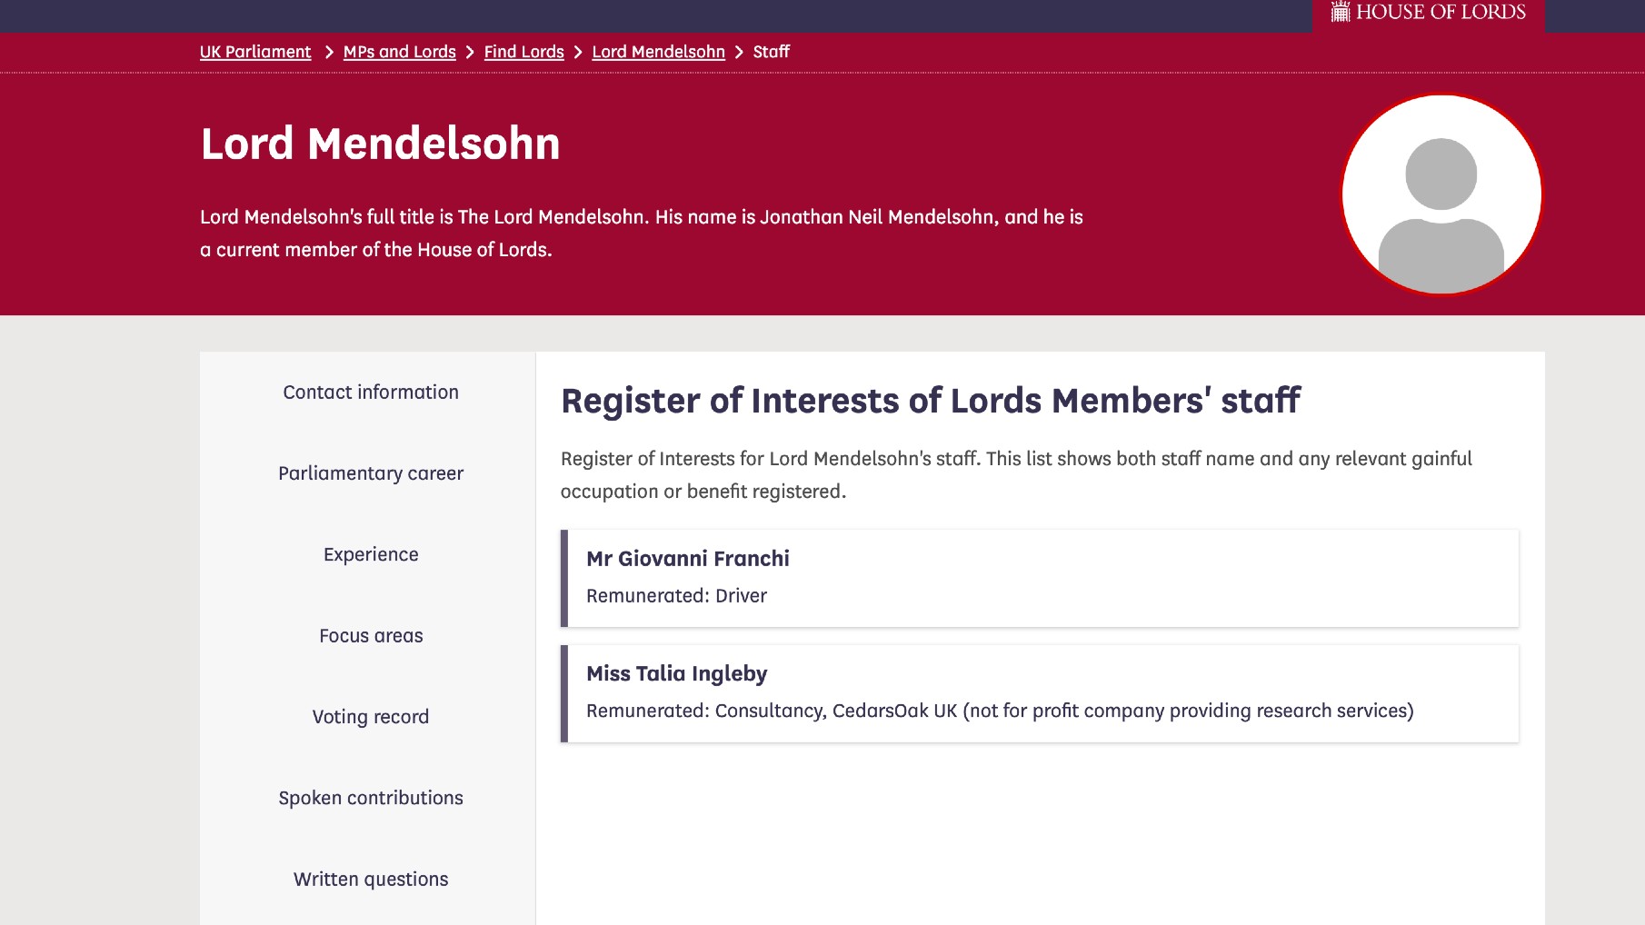View Spoken contributions section
Image resolution: width=1645 pixels, height=925 pixels.
(x=371, y=797)
